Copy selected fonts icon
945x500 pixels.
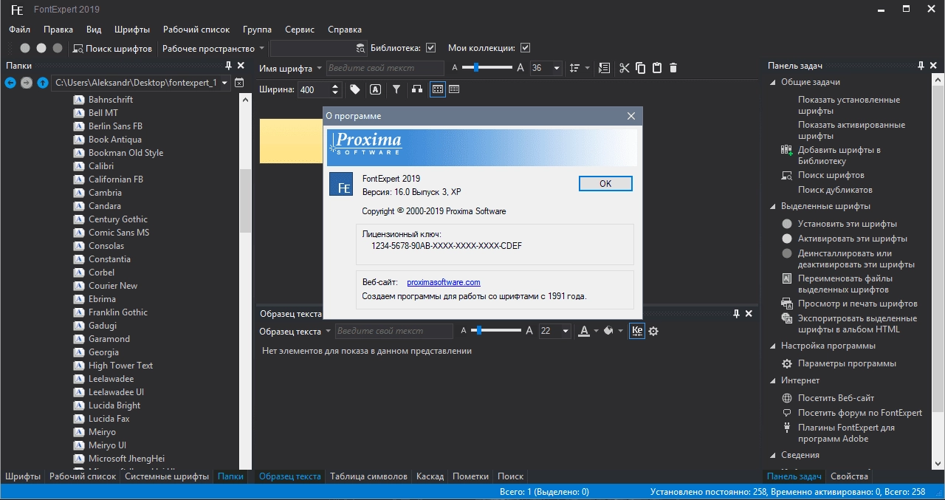(x=641, y=68)
